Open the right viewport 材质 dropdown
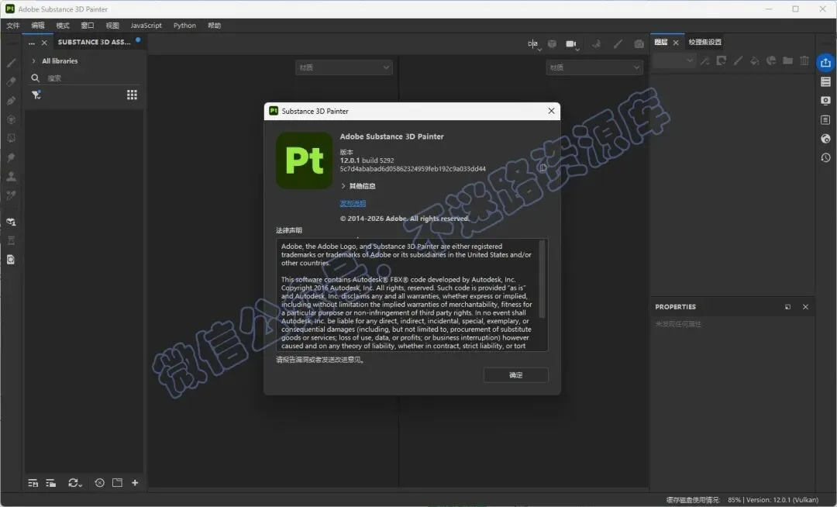This screenshot has height=507, width=837. coord(594,67)
